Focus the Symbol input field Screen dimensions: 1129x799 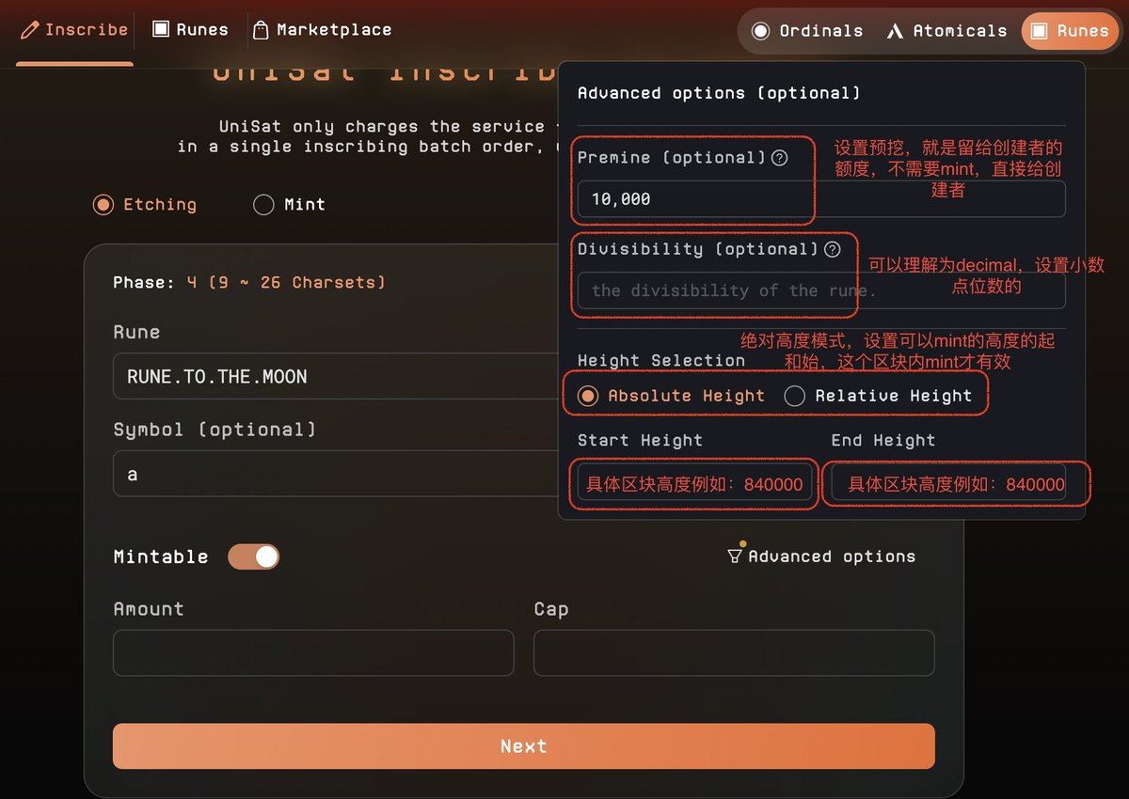point(336,474)
